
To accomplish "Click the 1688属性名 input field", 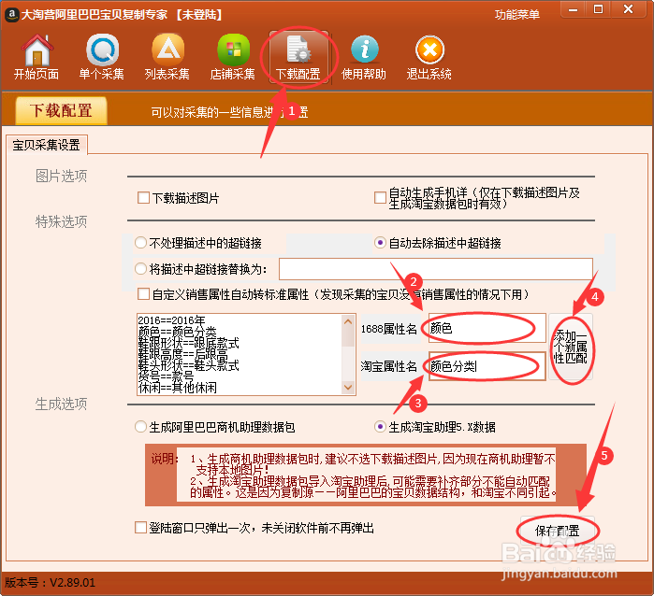I will pos(487,328).
